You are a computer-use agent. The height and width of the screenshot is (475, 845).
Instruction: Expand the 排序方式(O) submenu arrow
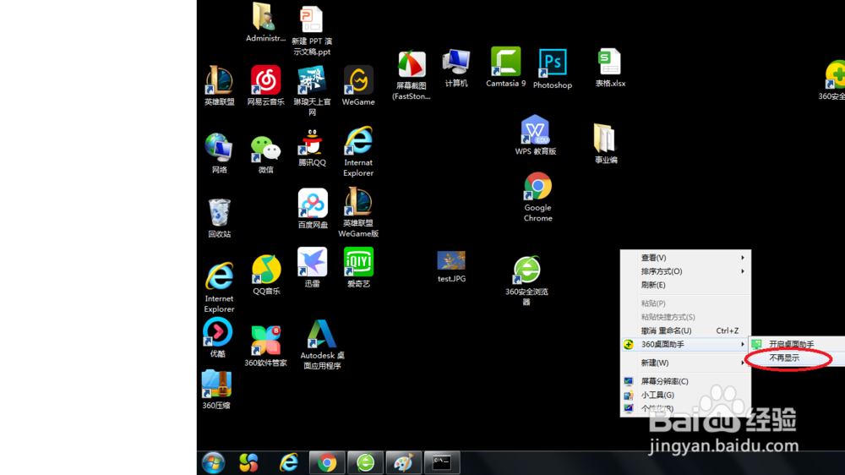pos(743,271)
